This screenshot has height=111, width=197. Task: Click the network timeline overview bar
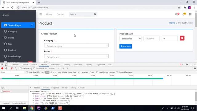pyautogui.click(x=82, y=78)
